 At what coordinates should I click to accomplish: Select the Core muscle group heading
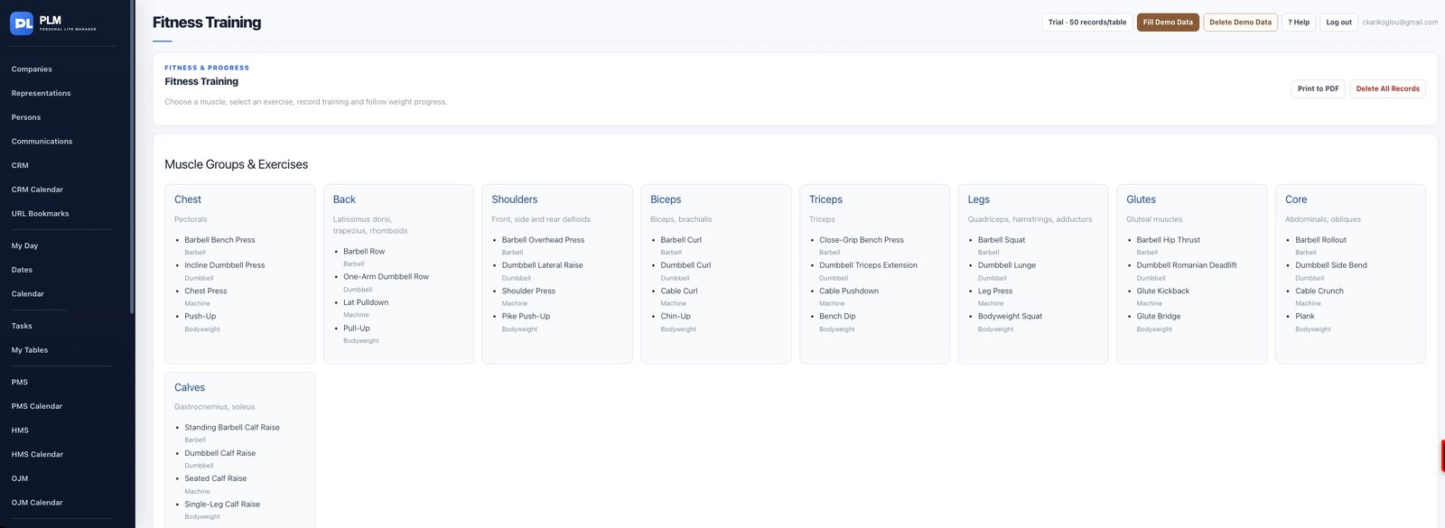tap(1296, 199)
